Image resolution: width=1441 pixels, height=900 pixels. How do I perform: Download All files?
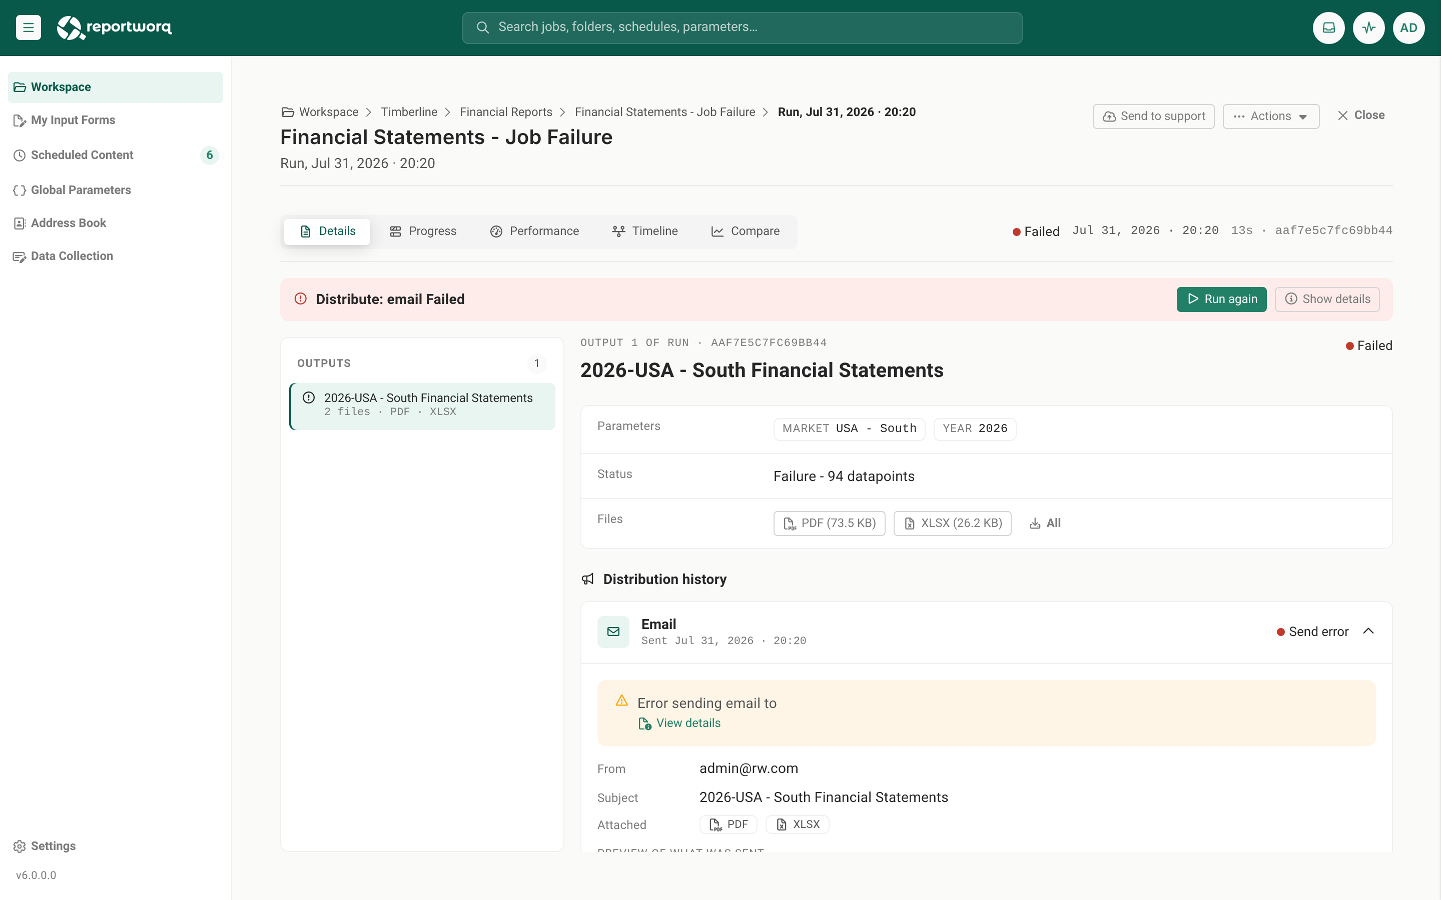pos(1045,523)
